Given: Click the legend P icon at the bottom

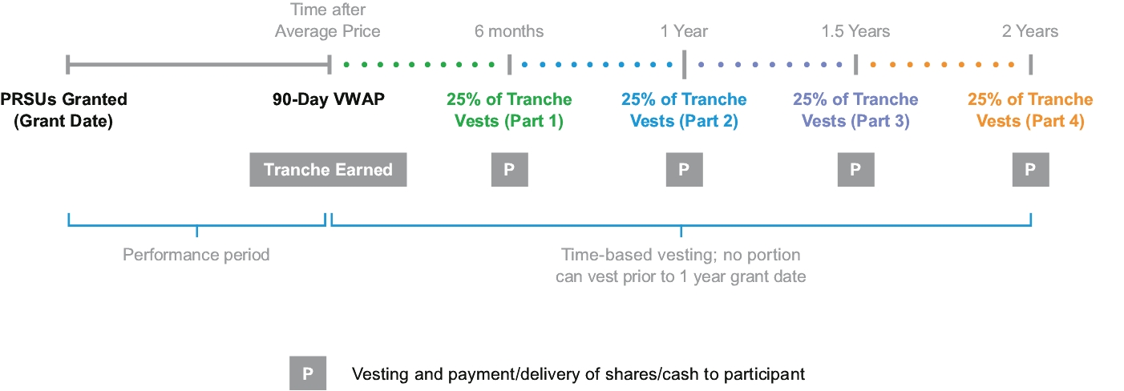Looking at the screenshot, I should click(x=308, y=373).
